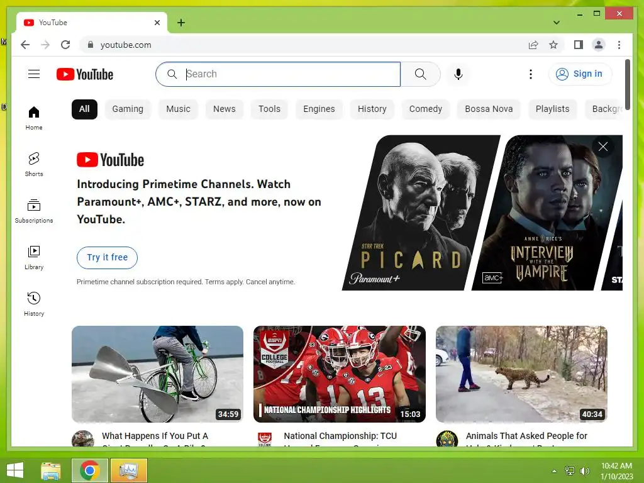644x483 pixels.
Task: Click the YouTube logo in header
Action: (85, 74)
